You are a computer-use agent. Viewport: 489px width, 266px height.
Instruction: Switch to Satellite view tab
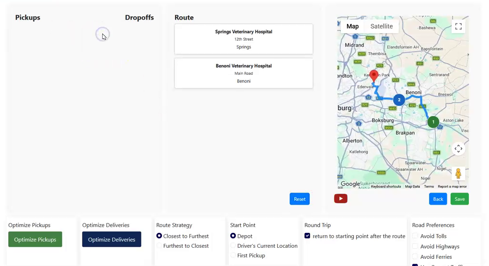click(x=382, y=26)
